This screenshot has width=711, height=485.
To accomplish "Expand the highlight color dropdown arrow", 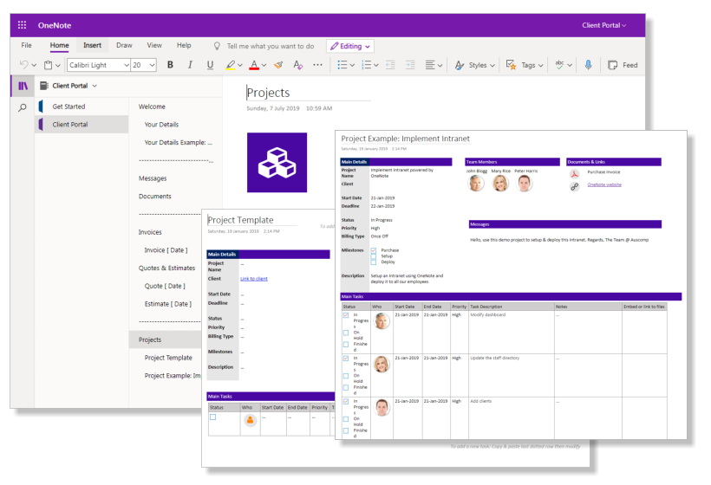I will [x=240, y=65].
